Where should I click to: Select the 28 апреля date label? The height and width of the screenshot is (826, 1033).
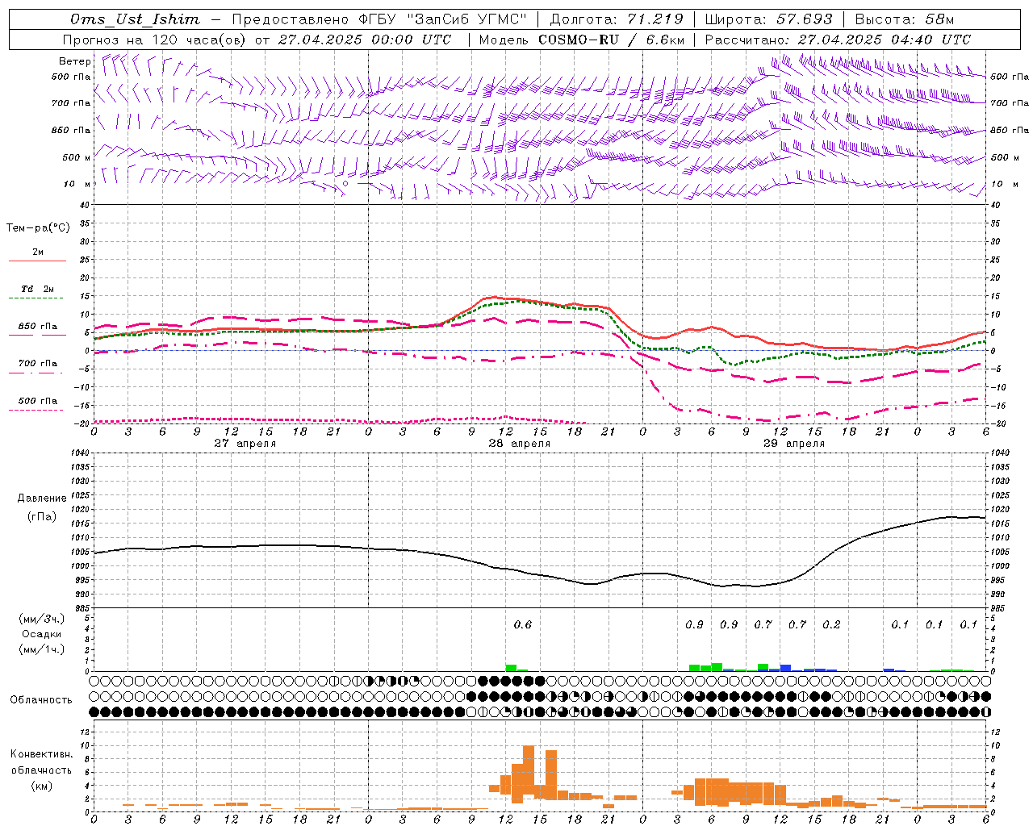click(x=520, y=444)
